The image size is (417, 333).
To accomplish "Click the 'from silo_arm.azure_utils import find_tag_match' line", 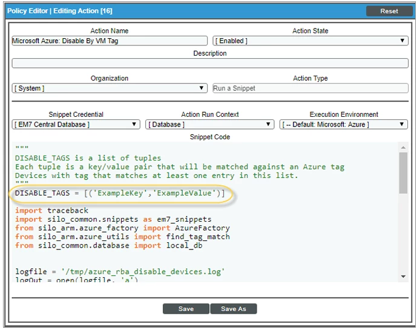I will pos(122,237).
